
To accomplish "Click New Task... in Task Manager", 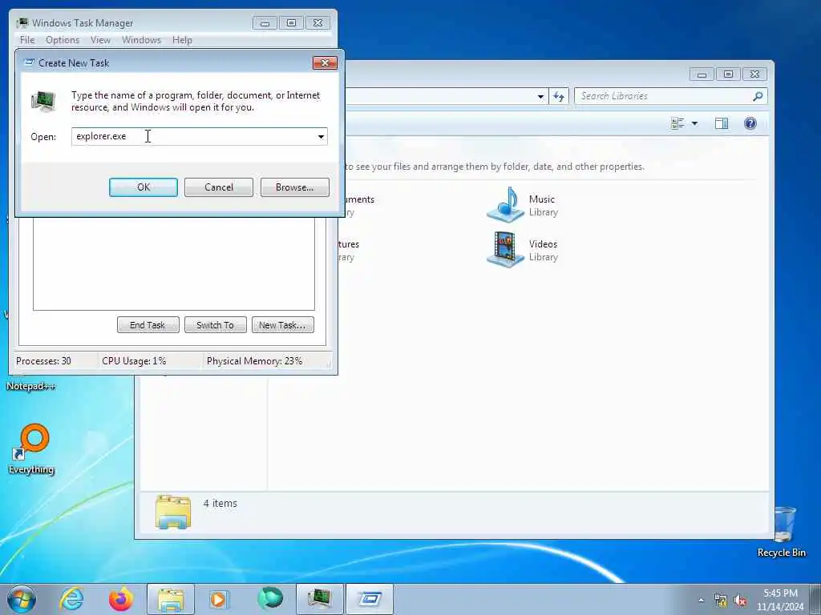I will tap(283, 325).
